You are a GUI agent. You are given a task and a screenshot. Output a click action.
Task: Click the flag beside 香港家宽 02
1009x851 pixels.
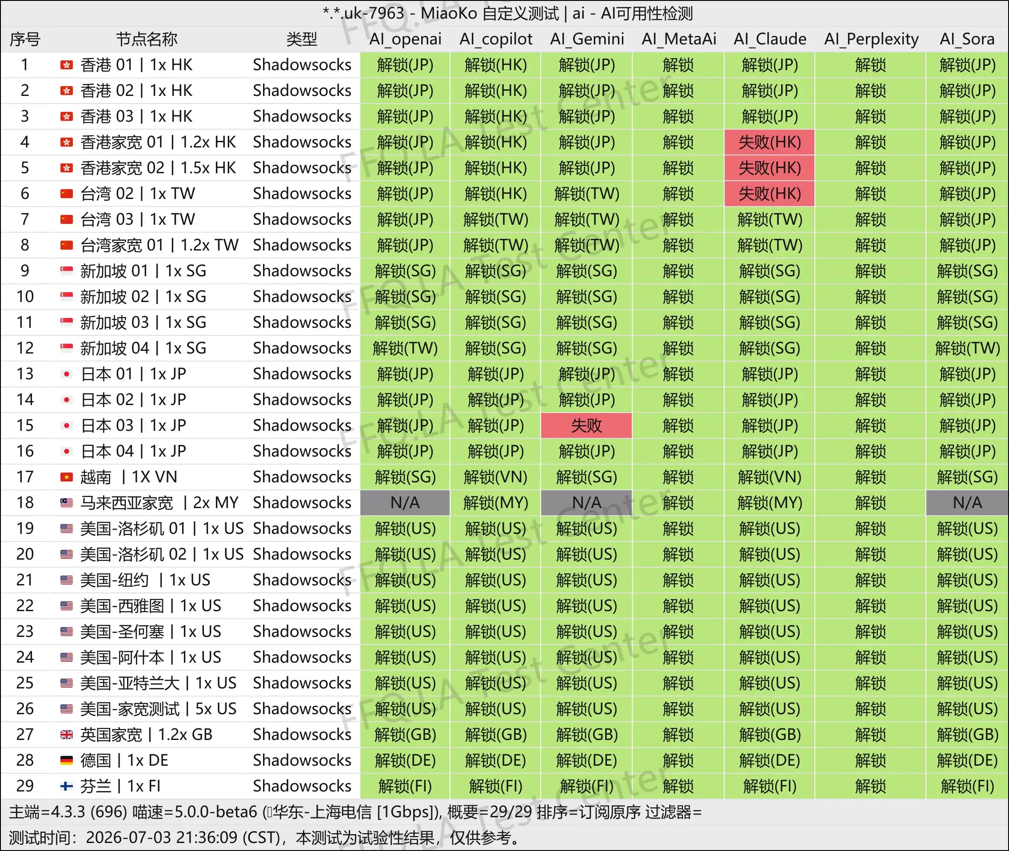(x=67, y=168)
